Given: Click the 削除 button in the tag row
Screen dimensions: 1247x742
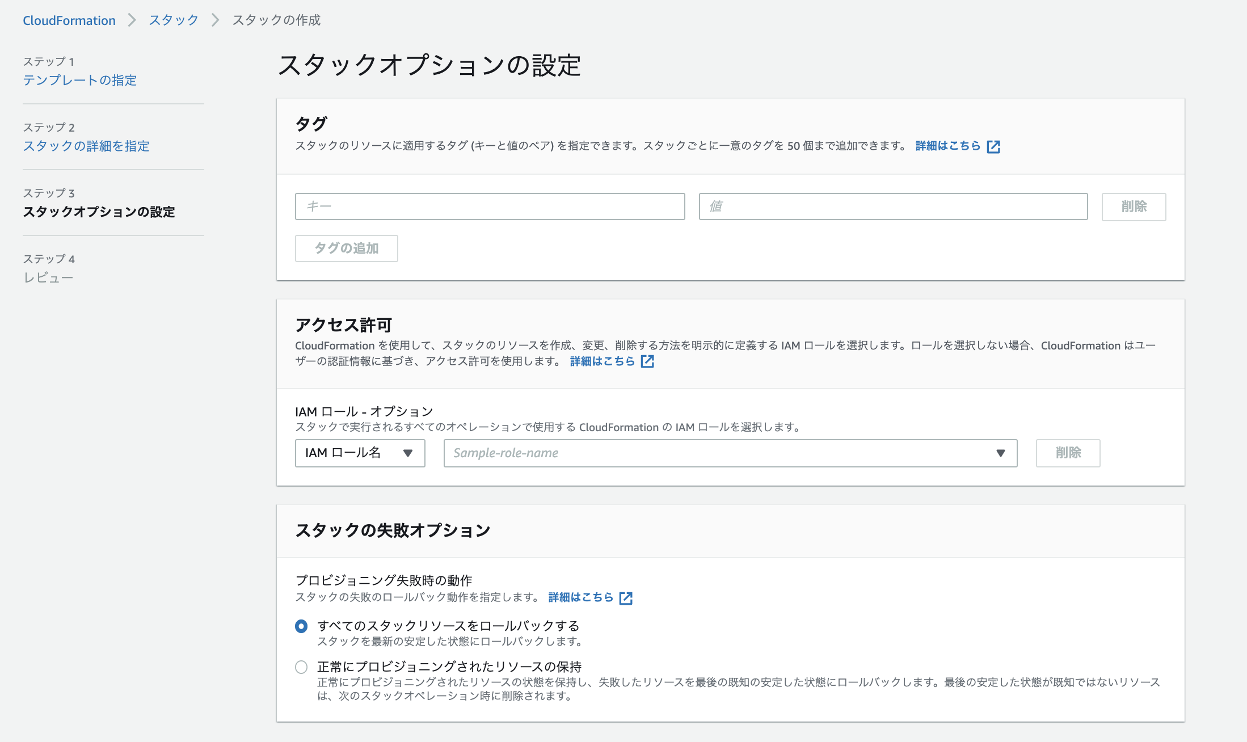Looking at the screenshot, I should [x=1134, y=206].
